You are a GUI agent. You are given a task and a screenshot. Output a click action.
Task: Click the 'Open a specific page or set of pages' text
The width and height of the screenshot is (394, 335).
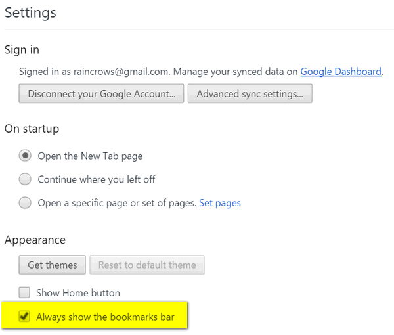click(x=117, y=203)
